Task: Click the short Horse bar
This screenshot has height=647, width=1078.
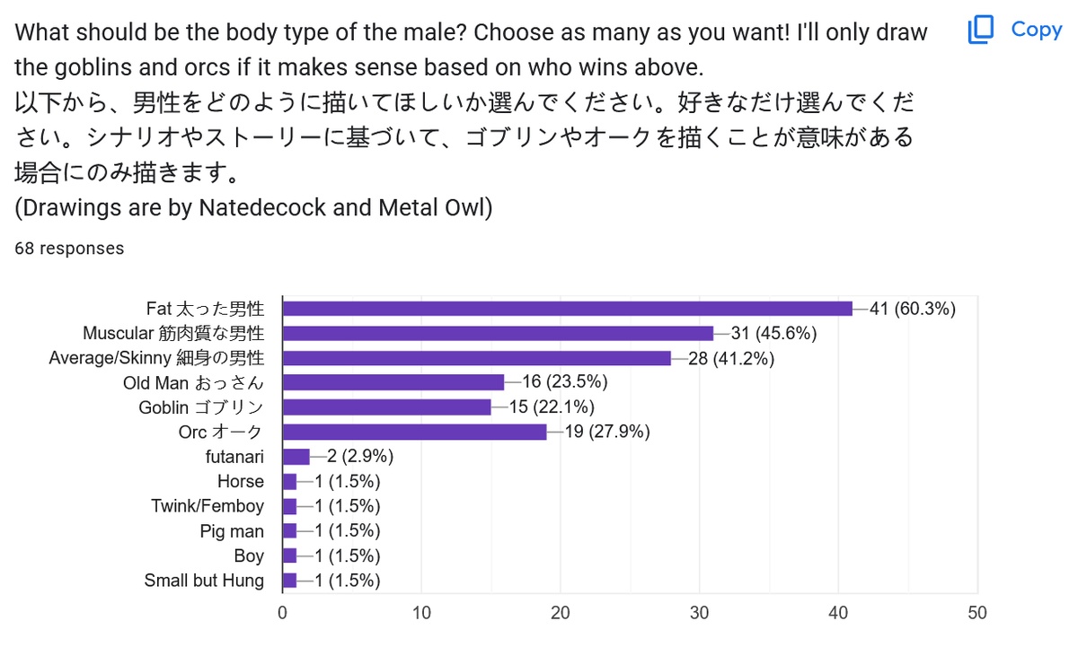Action: coord(289,482)
